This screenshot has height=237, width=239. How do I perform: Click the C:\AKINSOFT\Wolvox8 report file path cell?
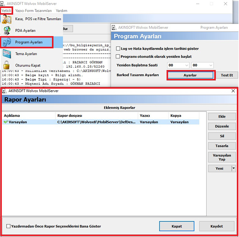pyautogui.click(x=96, y=122)
